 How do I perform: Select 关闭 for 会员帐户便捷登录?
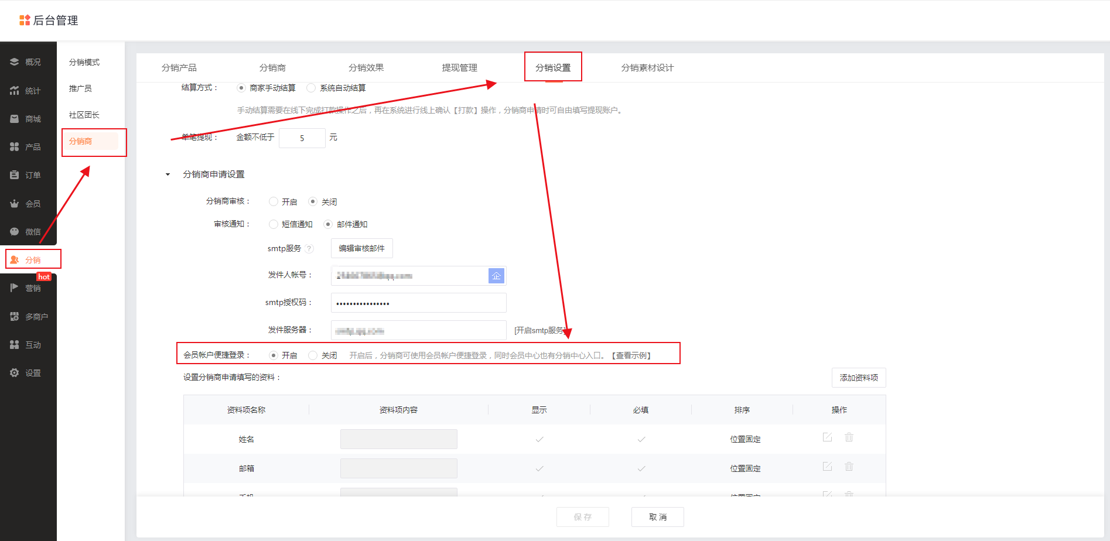pyautogui.click(x=313, y=355)
